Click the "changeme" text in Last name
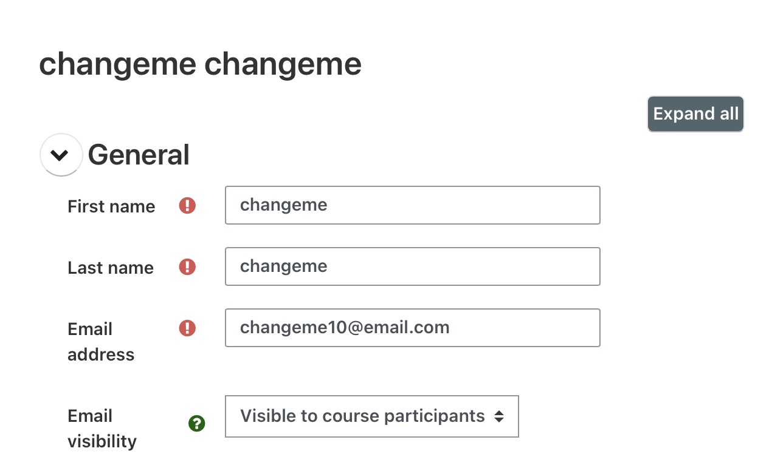Screen dimensions: 772x471 [x=284, y=266]
